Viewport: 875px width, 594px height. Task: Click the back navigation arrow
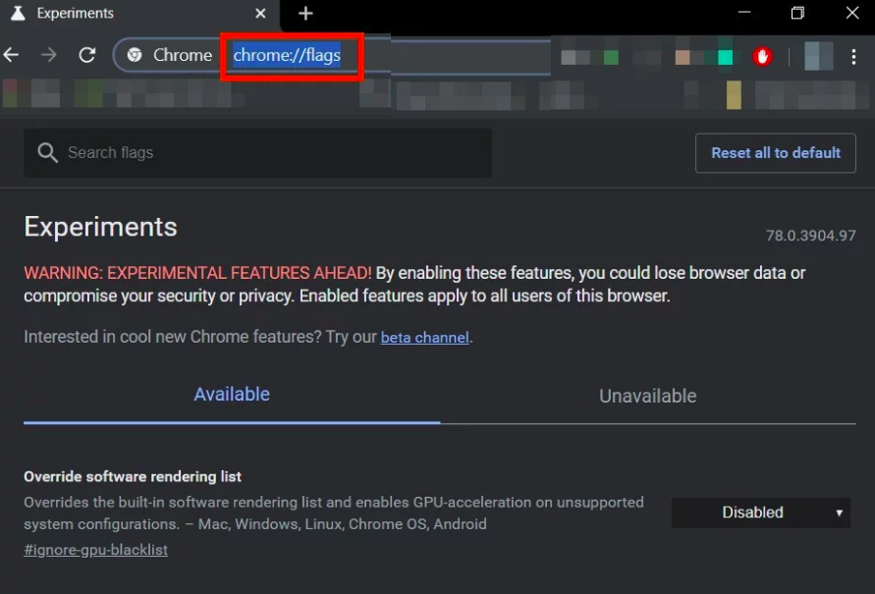click(x=12, y=55)
